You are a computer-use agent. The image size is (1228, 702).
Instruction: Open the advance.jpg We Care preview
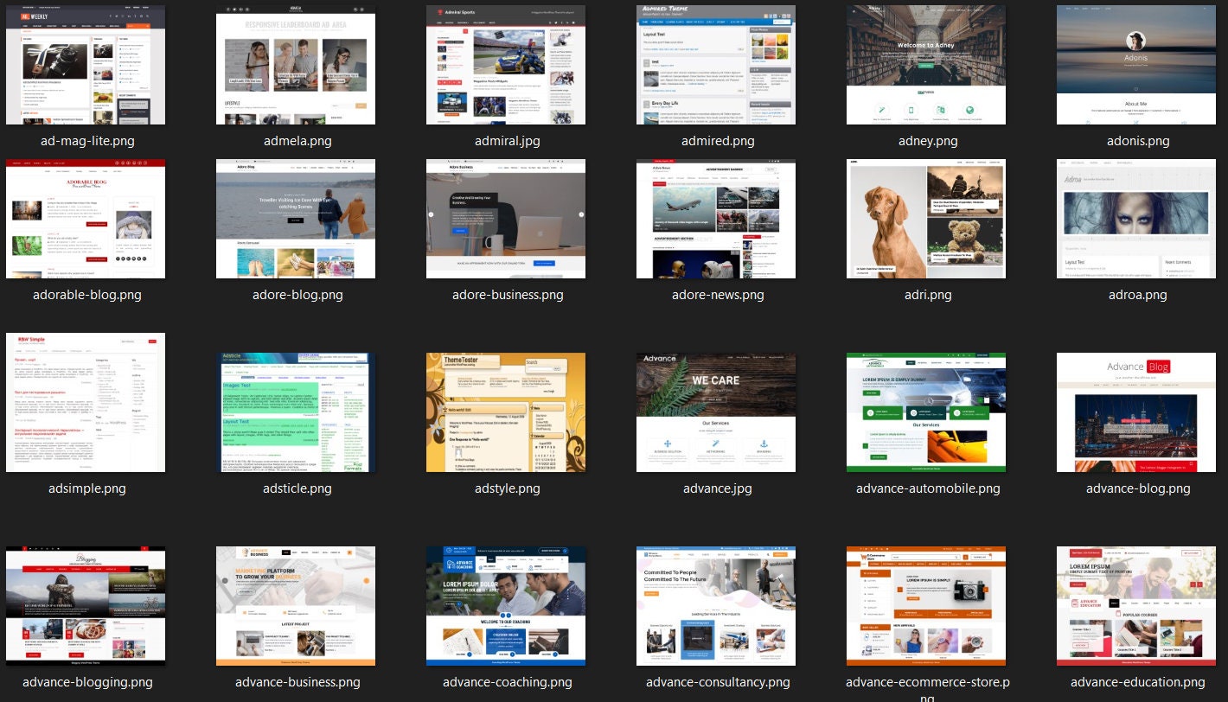716,412
